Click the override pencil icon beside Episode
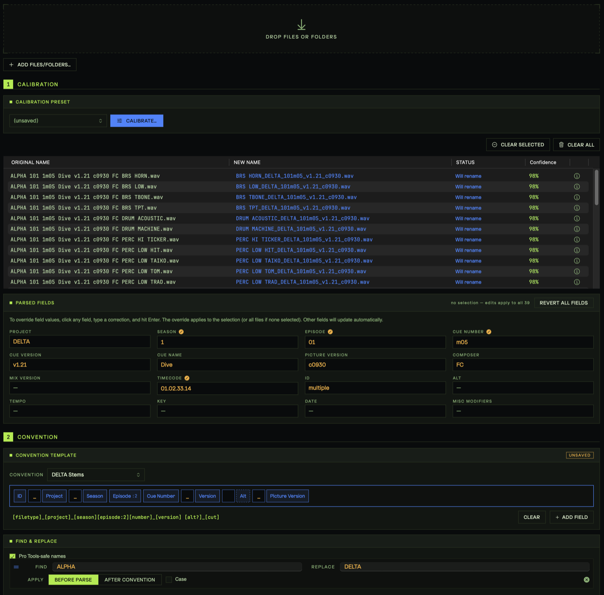This screenshot has width=604, height=595. click(x=330, y=332)
